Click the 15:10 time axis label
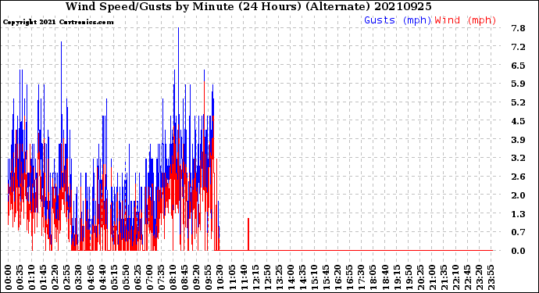The height and width of the screenshot is (293, 539). (314, 277)
